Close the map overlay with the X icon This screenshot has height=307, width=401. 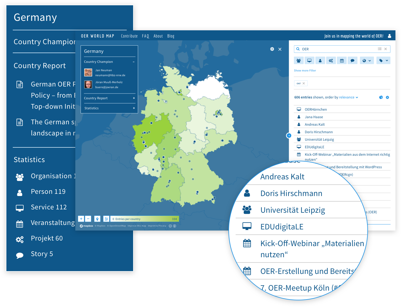tap(280, 49)
